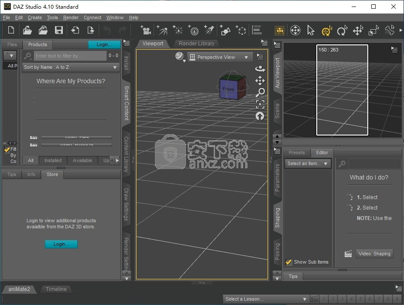Show Available products filter
The width and height of the screenshot is (404, 305).
coord(82,160)
